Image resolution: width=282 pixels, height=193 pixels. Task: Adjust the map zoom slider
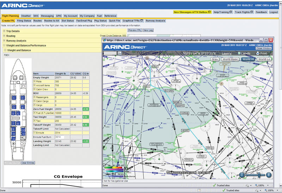tap(259, 175)
